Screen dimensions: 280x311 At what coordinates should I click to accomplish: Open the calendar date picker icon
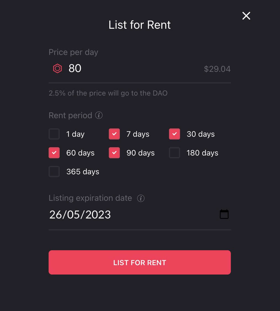pyautogui.click(x=224, y=214)
